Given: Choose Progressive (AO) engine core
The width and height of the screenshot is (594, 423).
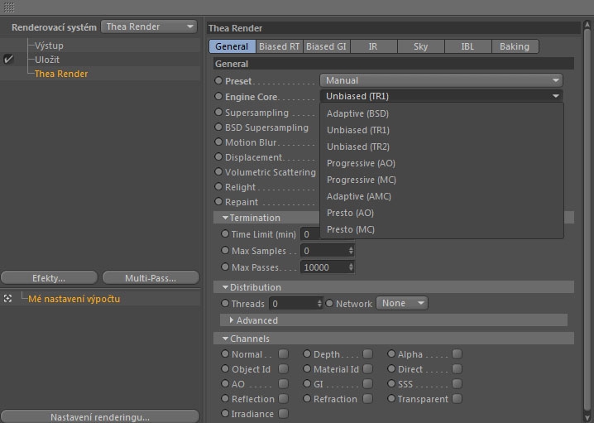Looking at the screenshot, I should point(442,163).
